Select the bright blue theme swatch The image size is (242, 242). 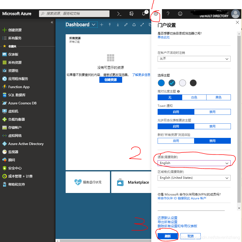tap(161, 83)
